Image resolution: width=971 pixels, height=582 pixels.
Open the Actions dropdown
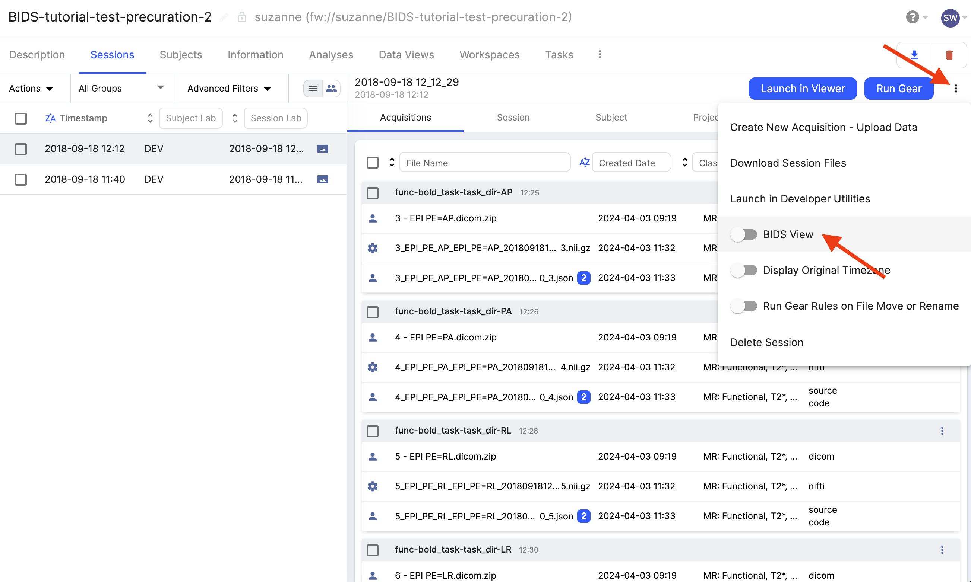point(31,89)
